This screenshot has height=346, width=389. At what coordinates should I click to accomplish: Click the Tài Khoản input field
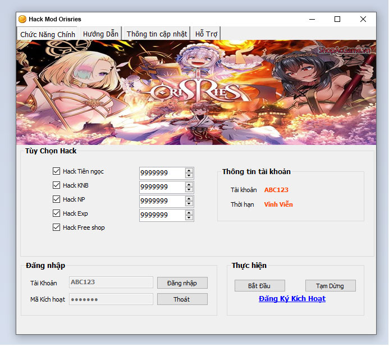pos(111,282)
